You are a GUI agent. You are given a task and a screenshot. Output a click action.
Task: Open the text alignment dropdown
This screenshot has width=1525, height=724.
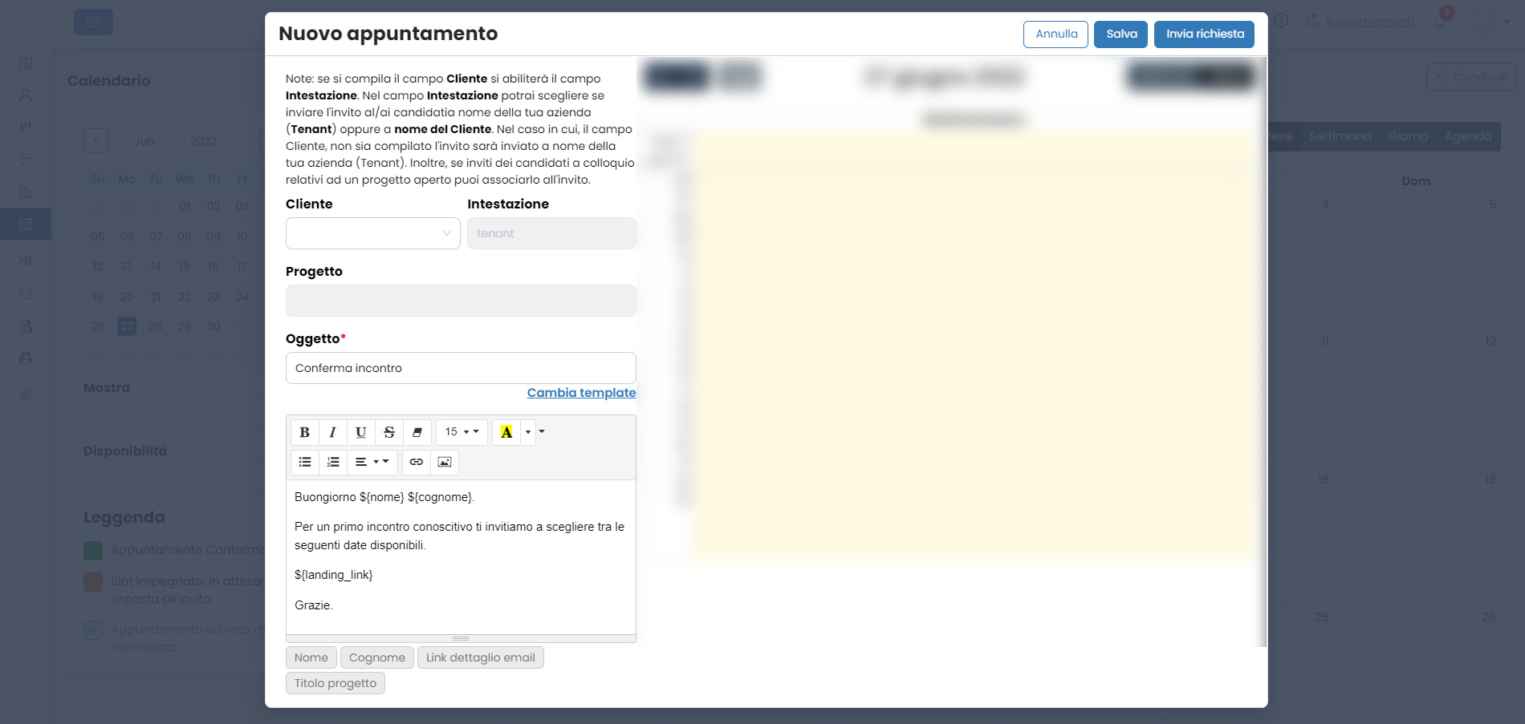372,462
